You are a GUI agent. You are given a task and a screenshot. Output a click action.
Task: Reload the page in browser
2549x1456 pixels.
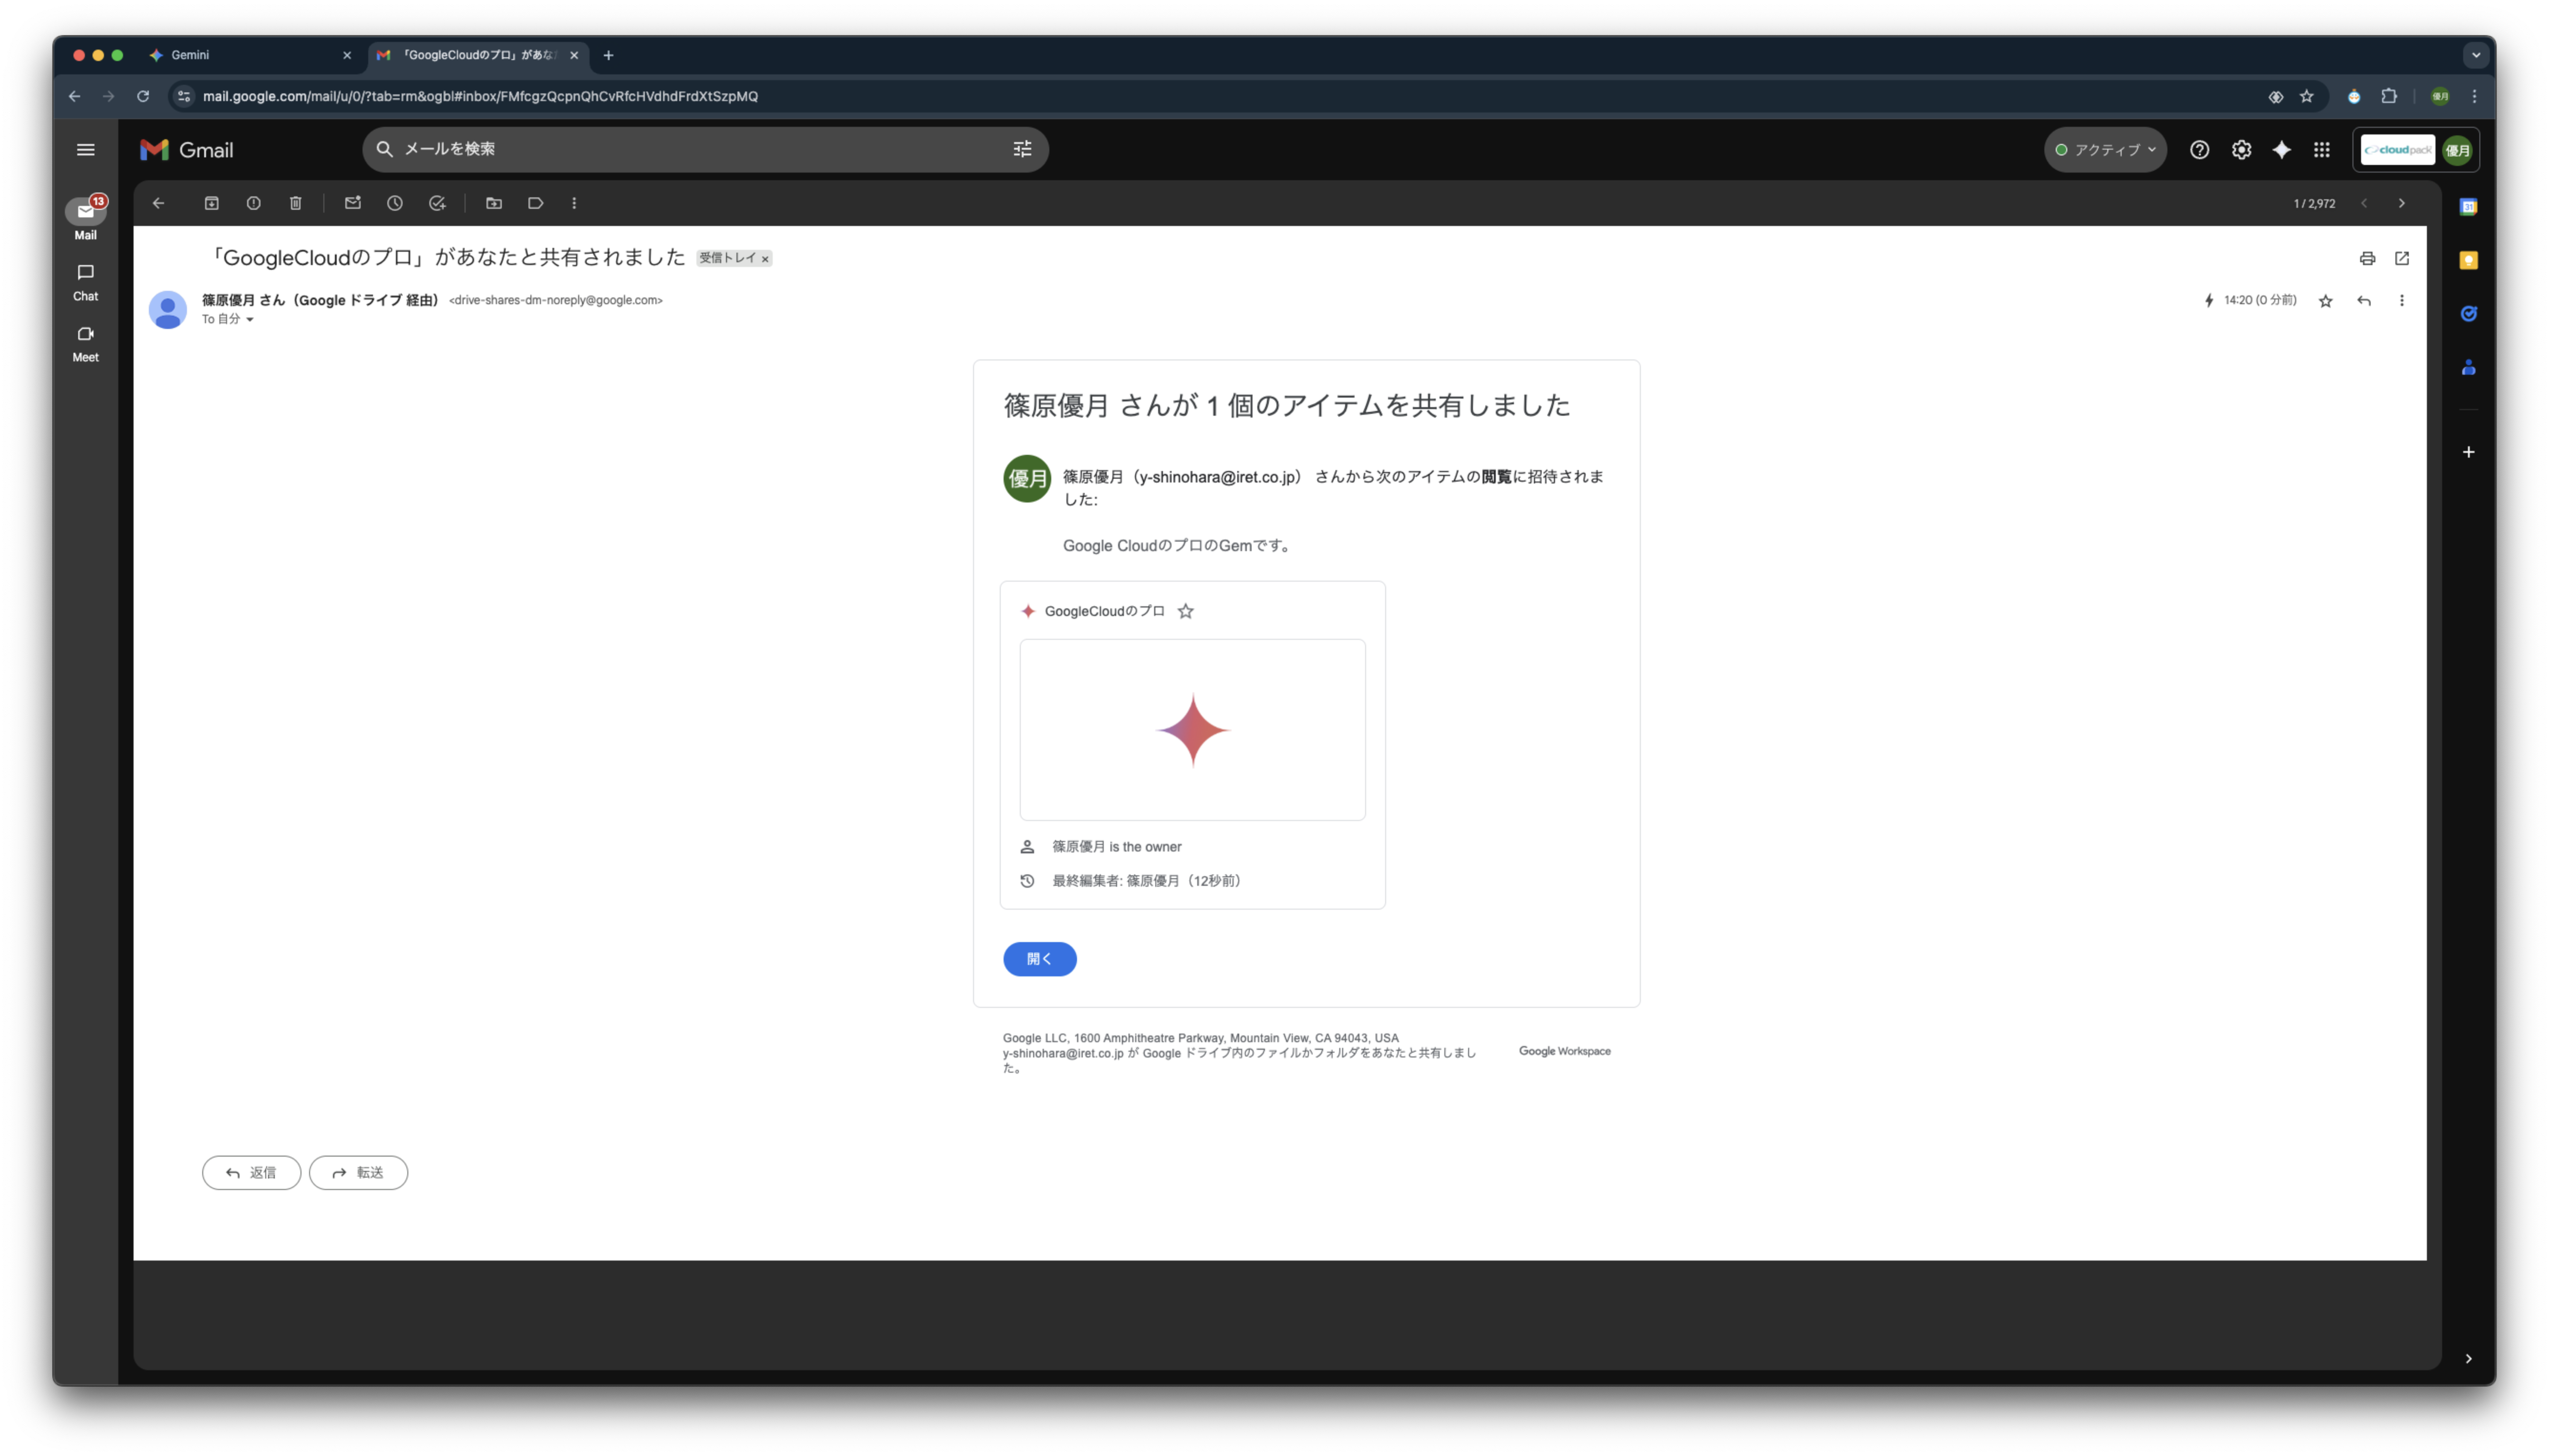pos(143,96)
